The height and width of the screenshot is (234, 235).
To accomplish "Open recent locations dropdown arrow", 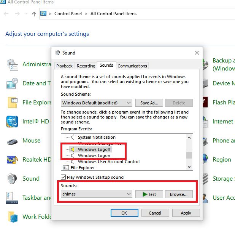I will 26,14.
